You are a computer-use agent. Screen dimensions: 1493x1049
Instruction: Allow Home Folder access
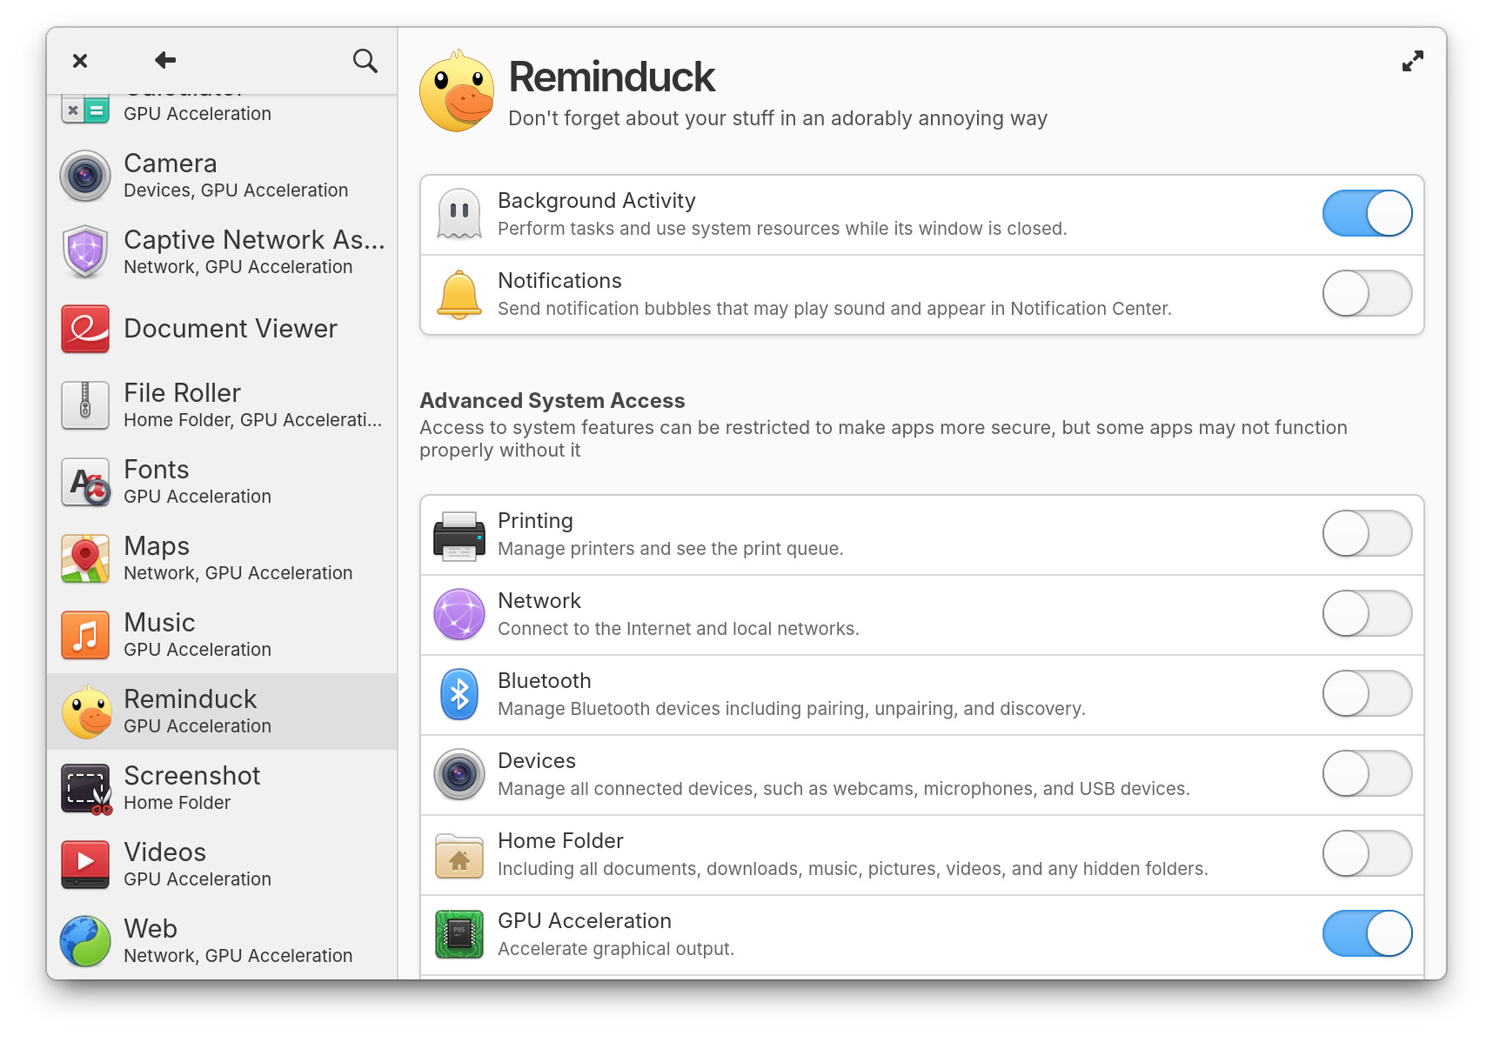tap(1366, 854)
